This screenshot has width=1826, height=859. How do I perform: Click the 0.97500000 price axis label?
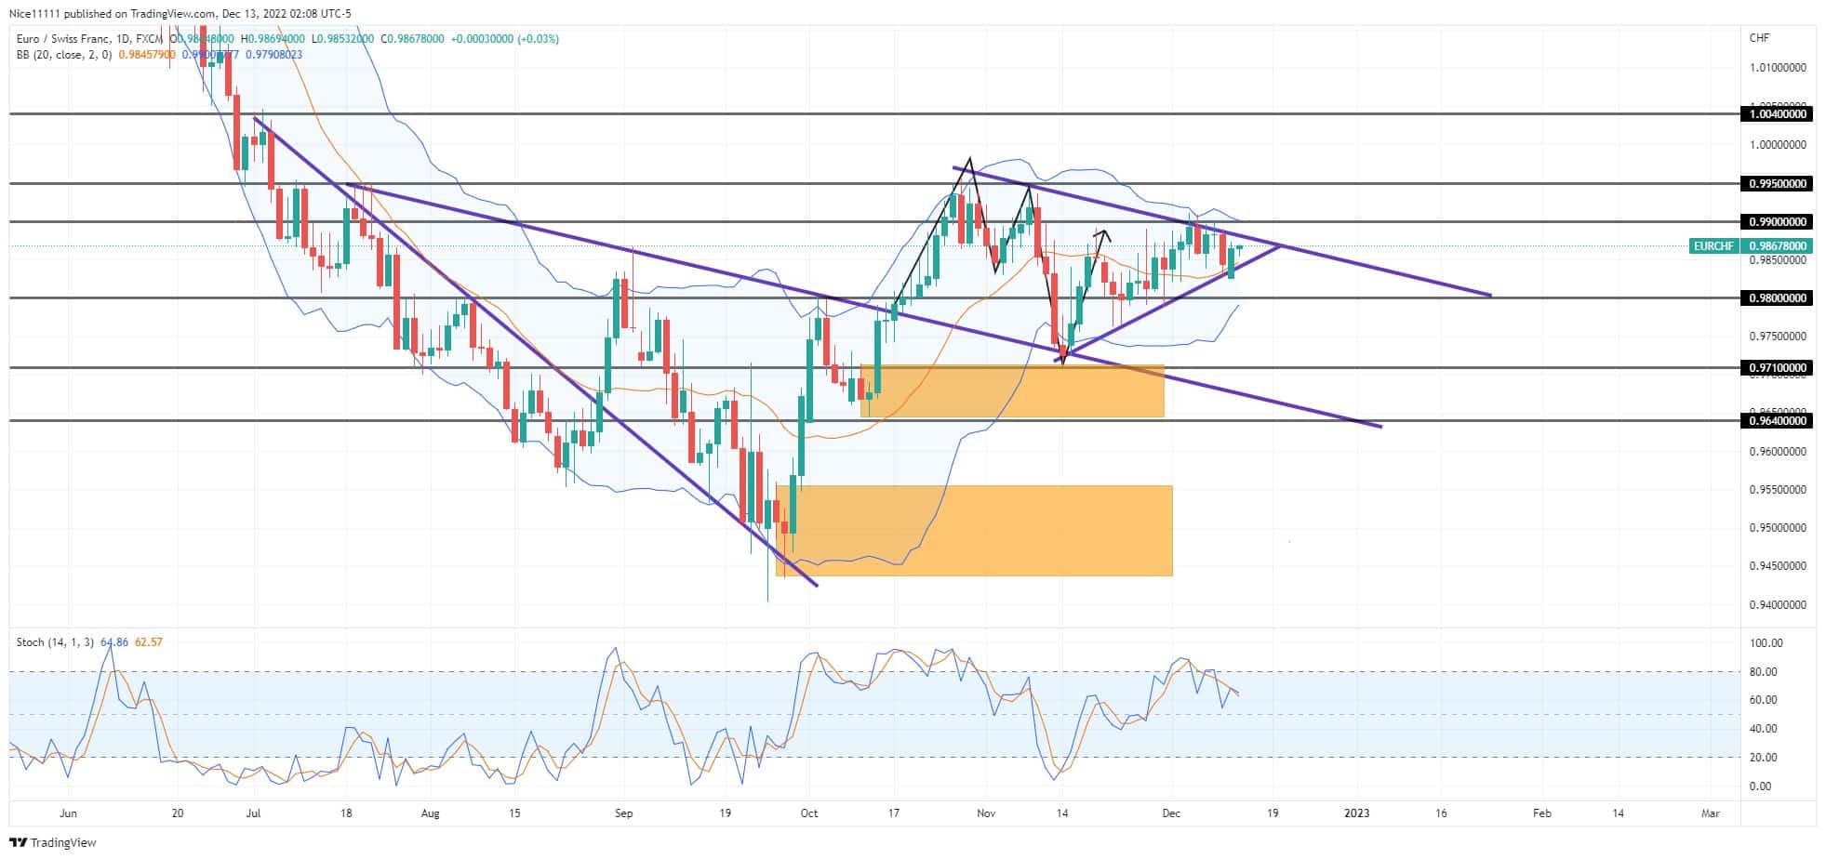tap(1778, 337)
